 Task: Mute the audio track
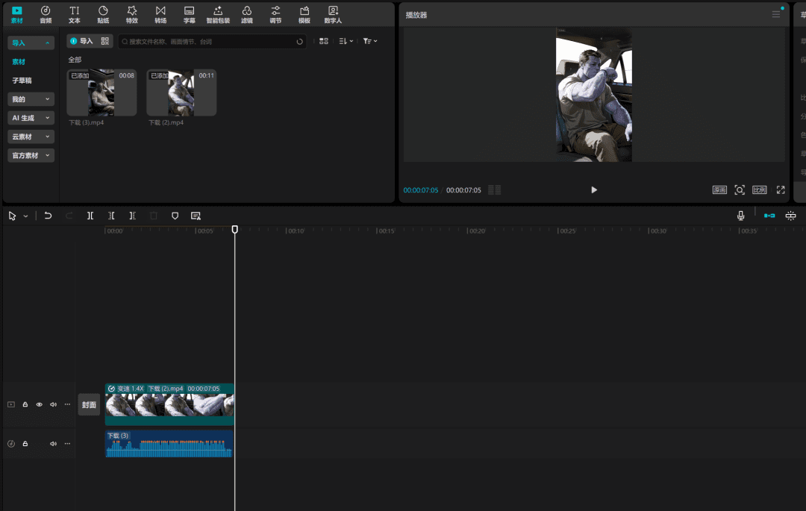click(54, 444)
